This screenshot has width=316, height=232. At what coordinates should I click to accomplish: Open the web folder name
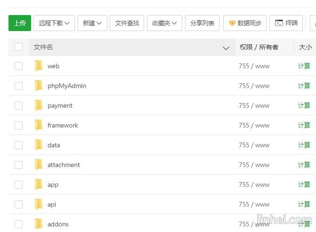point(53,66)
